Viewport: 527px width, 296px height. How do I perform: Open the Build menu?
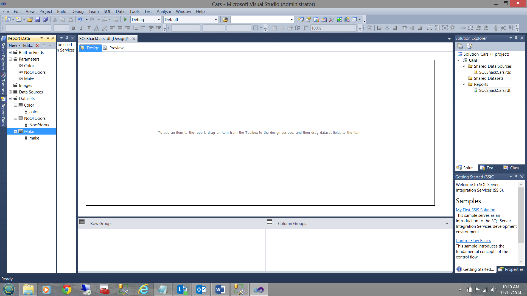[61, 12]
